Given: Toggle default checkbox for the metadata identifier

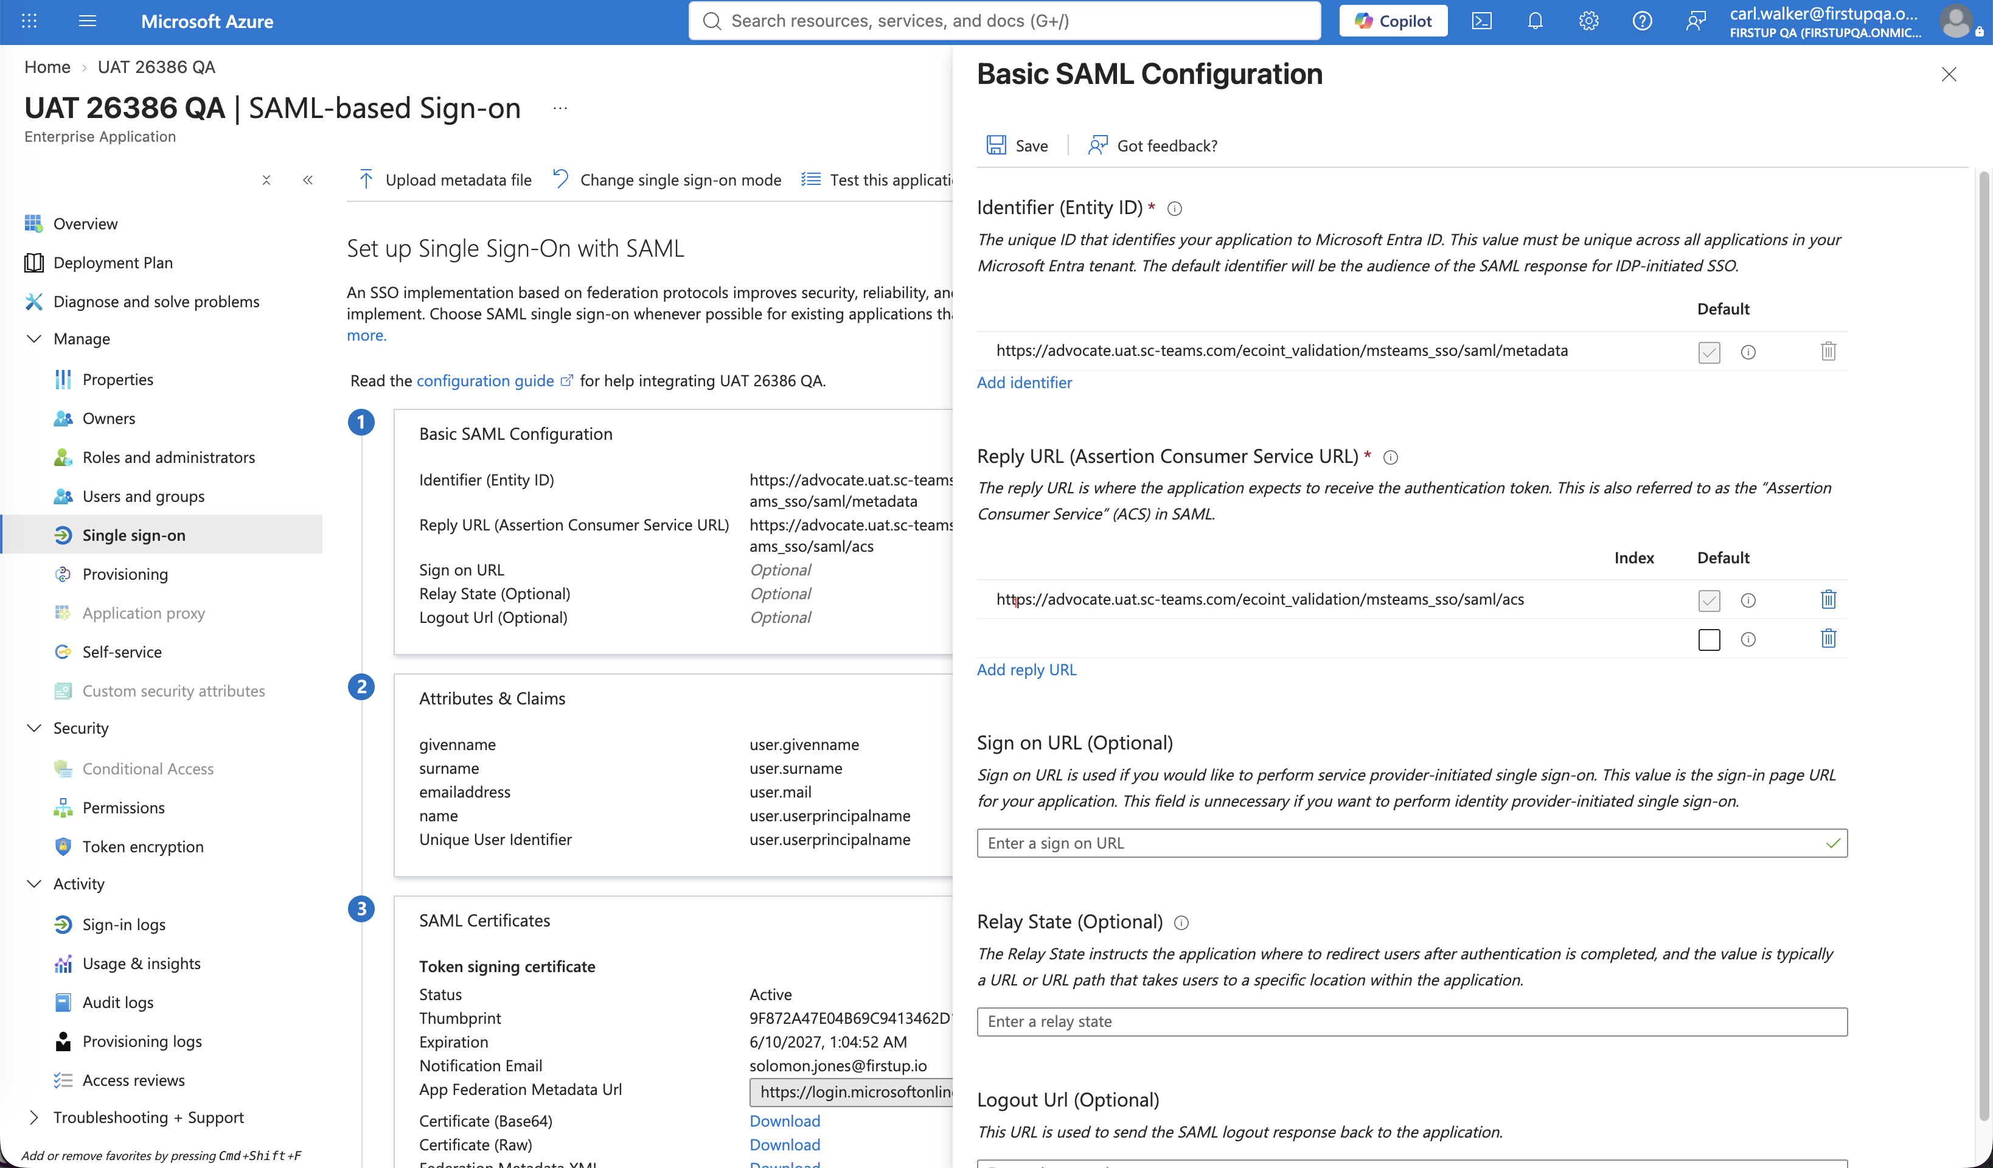Looking at the screenshot, I should point(1709,352).
